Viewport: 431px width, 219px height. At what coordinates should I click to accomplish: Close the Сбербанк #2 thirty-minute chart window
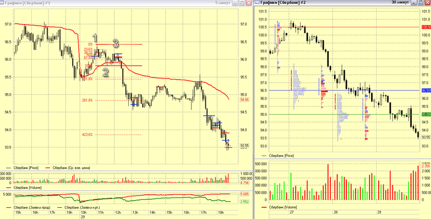427,3
